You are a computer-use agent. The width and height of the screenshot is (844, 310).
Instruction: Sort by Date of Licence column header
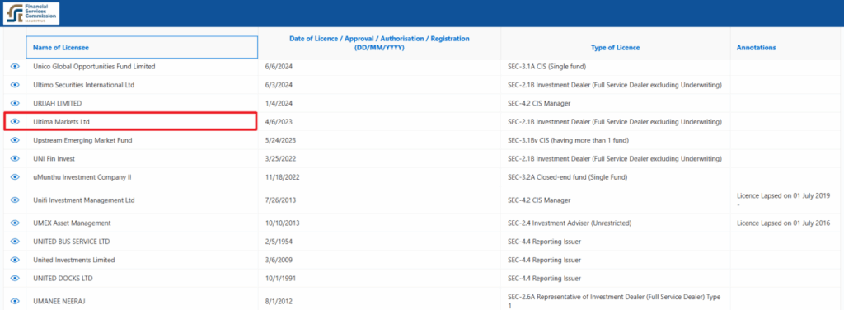[379, 44]
